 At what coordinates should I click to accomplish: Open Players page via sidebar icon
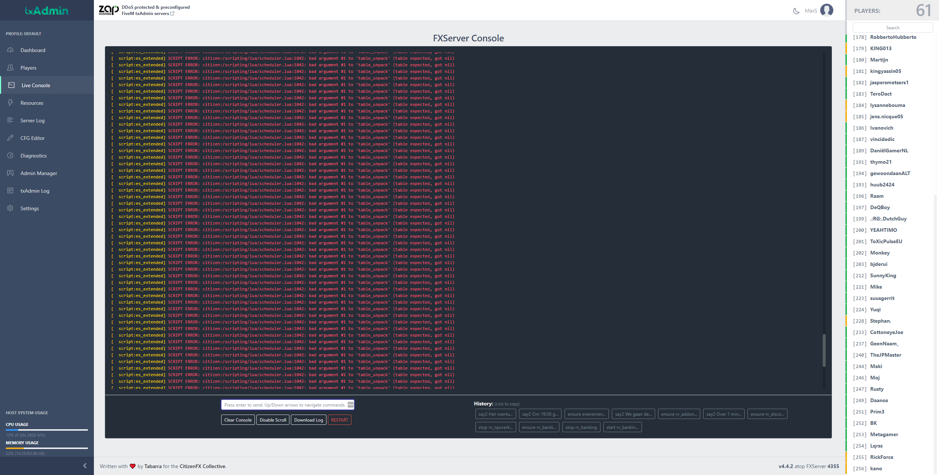pyautogui.click(x=10, y=68)
